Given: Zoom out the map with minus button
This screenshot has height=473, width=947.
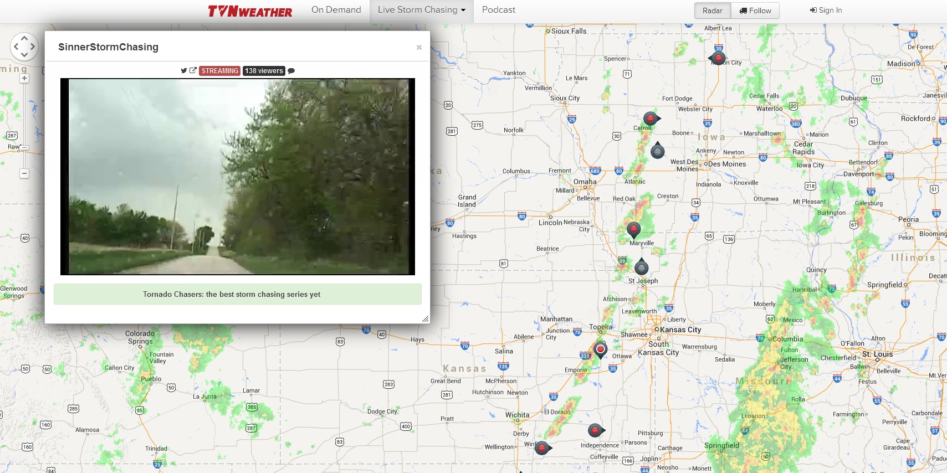Looking at the screenshot, I should [x=24, y=173].
